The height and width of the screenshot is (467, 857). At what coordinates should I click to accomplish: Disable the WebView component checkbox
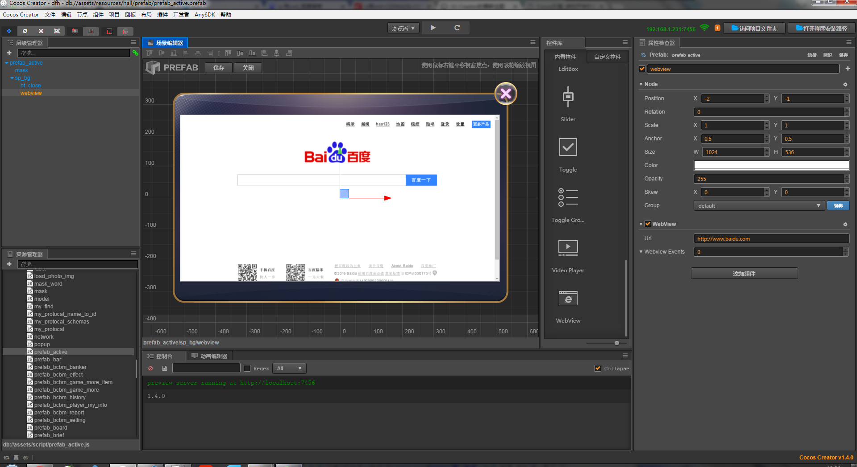(648, 224)
